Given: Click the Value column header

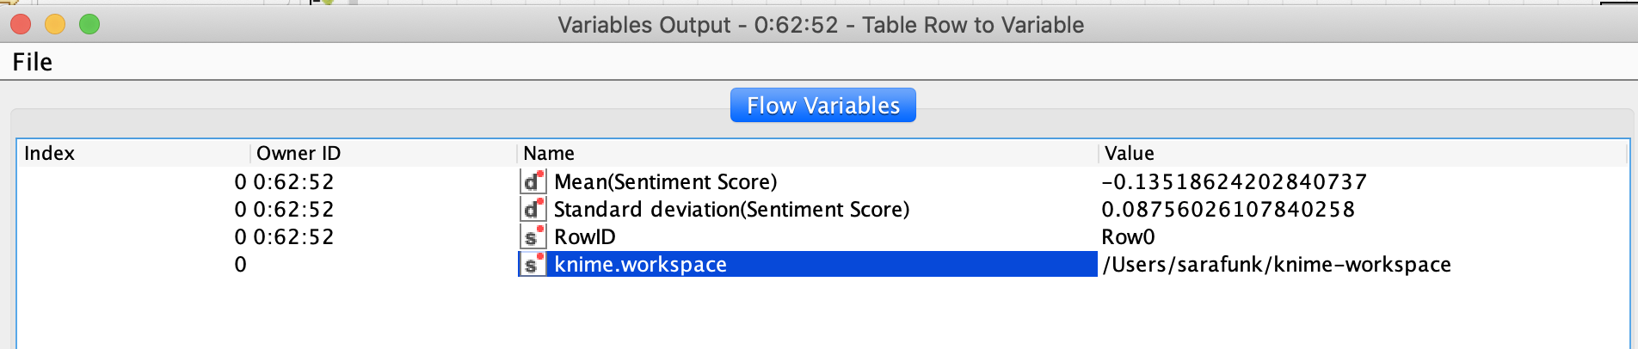Looking at the screenshot, I should [1130, 153].
